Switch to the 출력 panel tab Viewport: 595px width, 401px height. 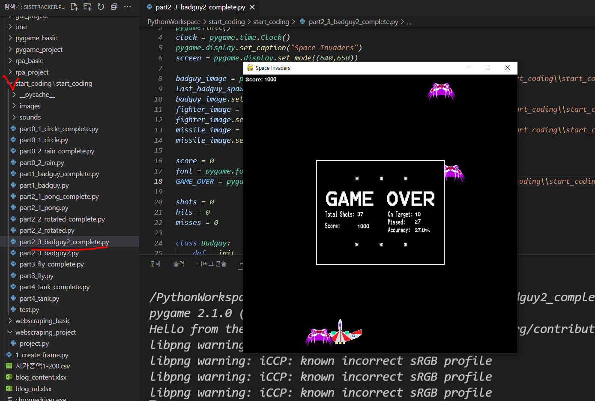(179, 264)
